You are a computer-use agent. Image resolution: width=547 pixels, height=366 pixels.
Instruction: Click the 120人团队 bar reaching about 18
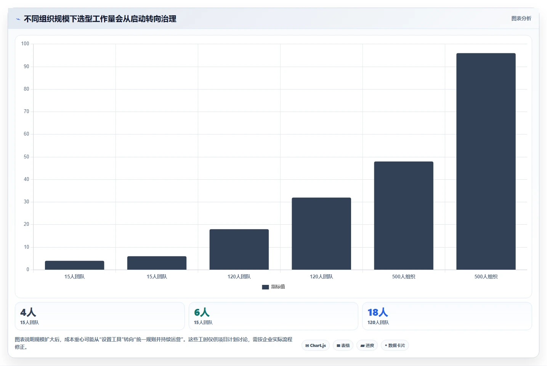click(239, 249)
